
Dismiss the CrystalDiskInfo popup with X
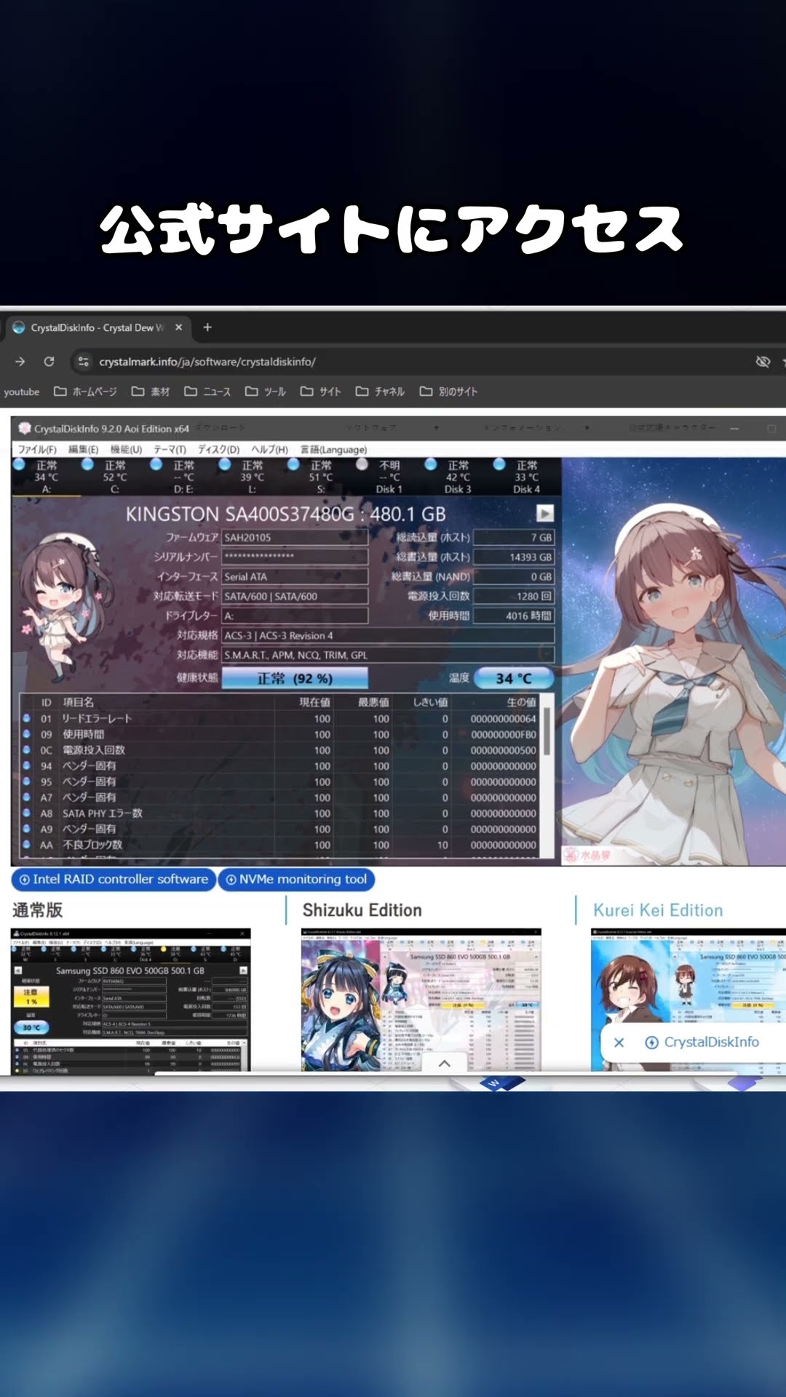click(619, 1043)
